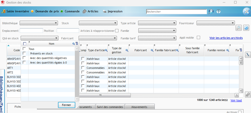Screen dimensions: 251x113
Task: Enable the Appli mobile checkbox
Action: coord(198,38)
